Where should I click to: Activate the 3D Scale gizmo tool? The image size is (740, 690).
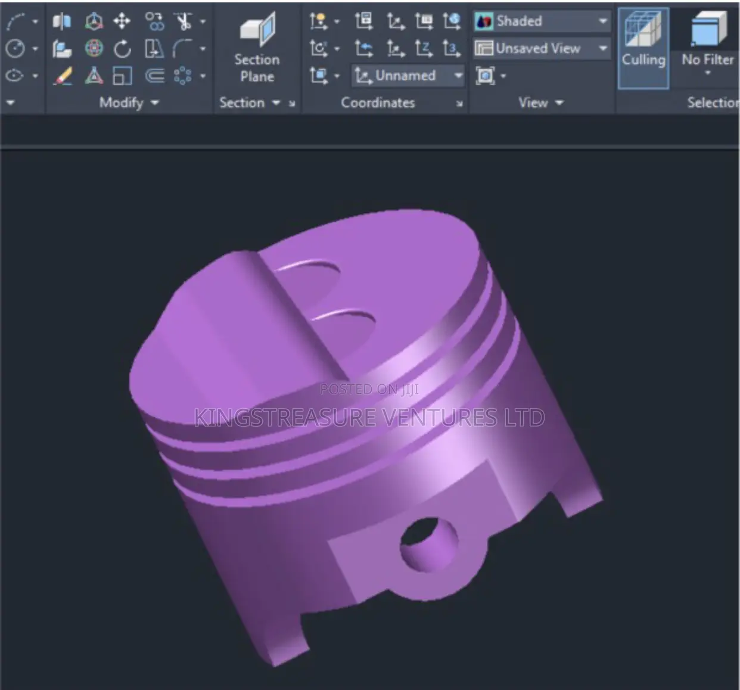pos(94,76)
